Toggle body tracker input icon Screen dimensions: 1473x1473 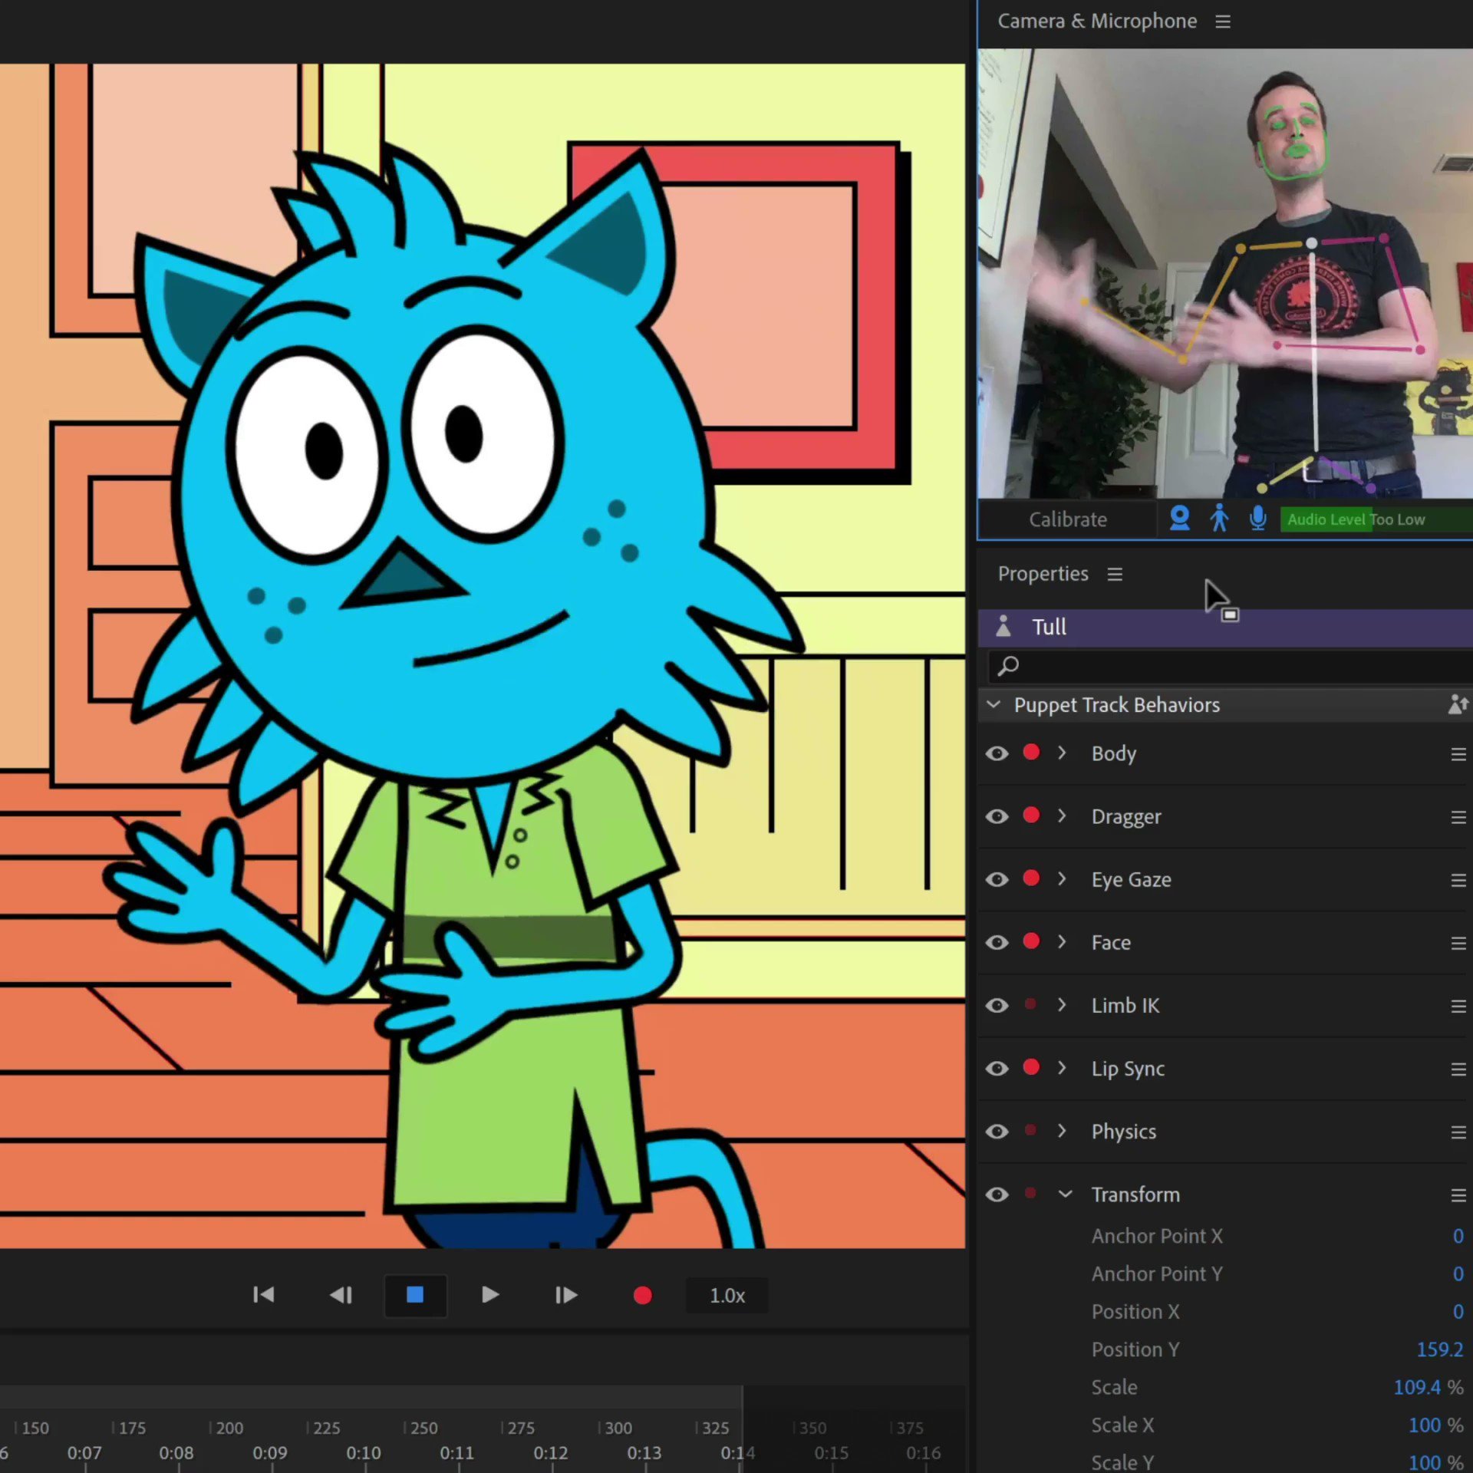coord(1219,519)
